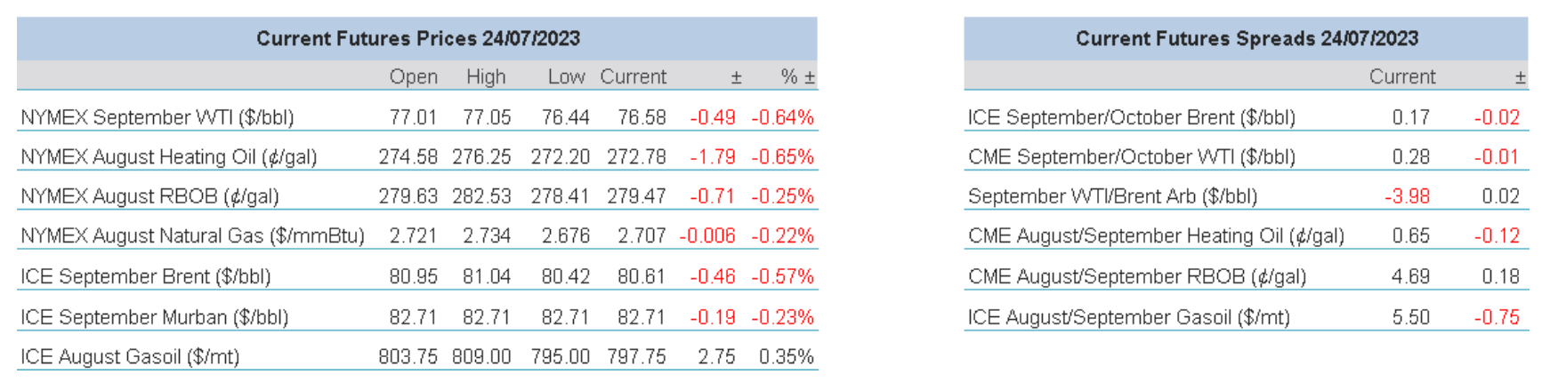This screenshot has height=390, width=1542.
Task: Click the Gasoil percent change 0.35%
Action: [786, 357]
